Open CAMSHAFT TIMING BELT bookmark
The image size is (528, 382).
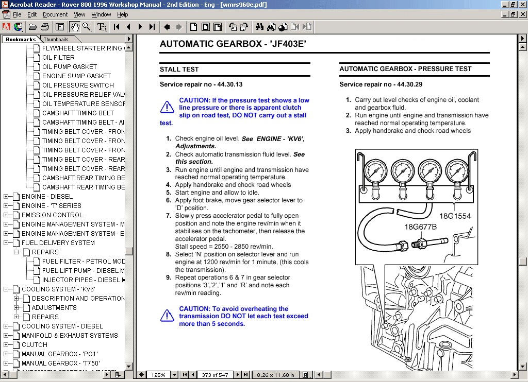[x=78, y=113]
